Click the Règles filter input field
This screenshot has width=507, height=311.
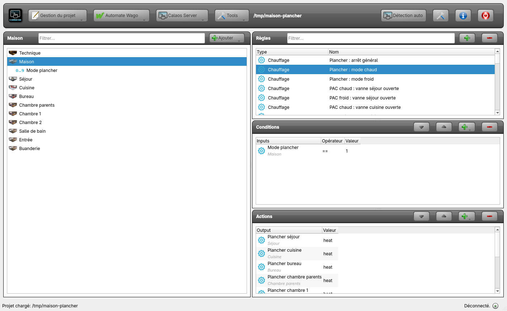click(371, 38)
